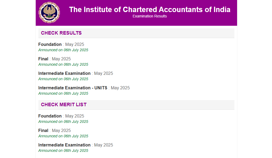The height and width of the screenshot is (158, 272).
Task: Click the Examination Results subtitle text
Action: tap(150, 16)
